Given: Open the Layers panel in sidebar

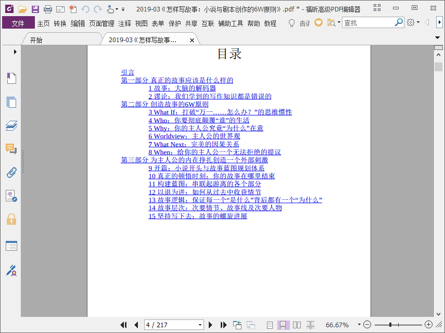Looking at the screenshot, I should (x=11, y=125).
